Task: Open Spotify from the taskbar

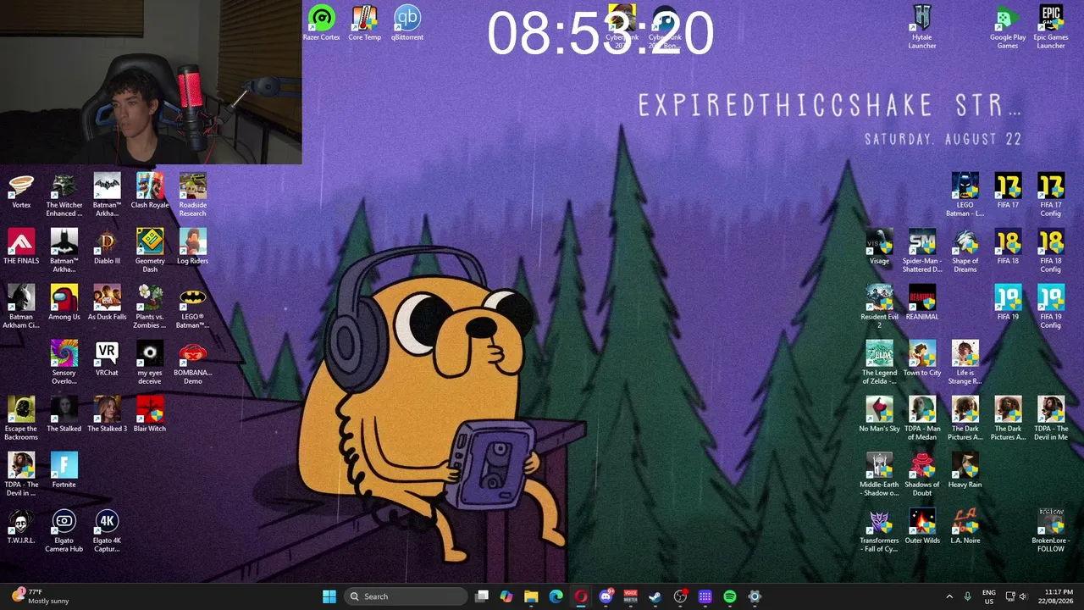Action: 730,596
